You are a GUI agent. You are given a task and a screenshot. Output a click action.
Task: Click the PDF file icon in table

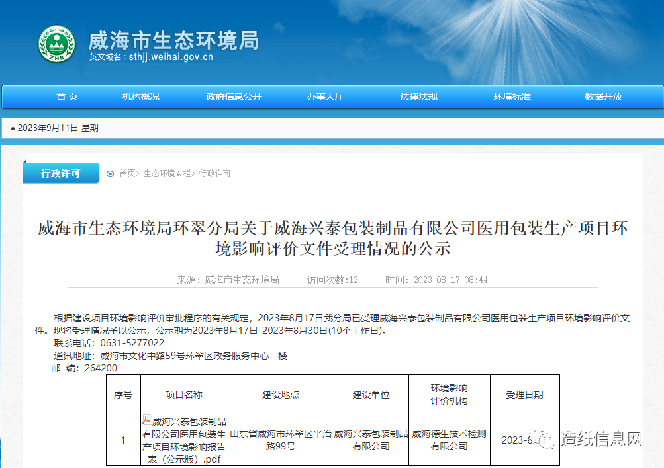tap(147, 420)
